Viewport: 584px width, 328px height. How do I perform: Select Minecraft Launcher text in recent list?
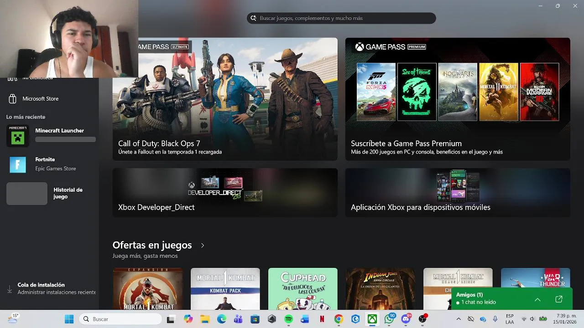59,131
